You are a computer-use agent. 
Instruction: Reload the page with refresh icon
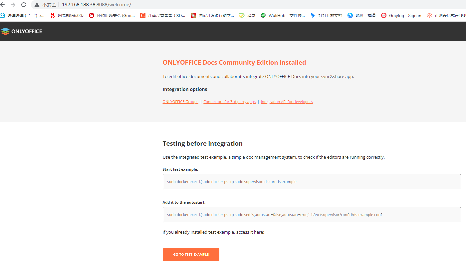pyautogui.click(x=24, y=5)
